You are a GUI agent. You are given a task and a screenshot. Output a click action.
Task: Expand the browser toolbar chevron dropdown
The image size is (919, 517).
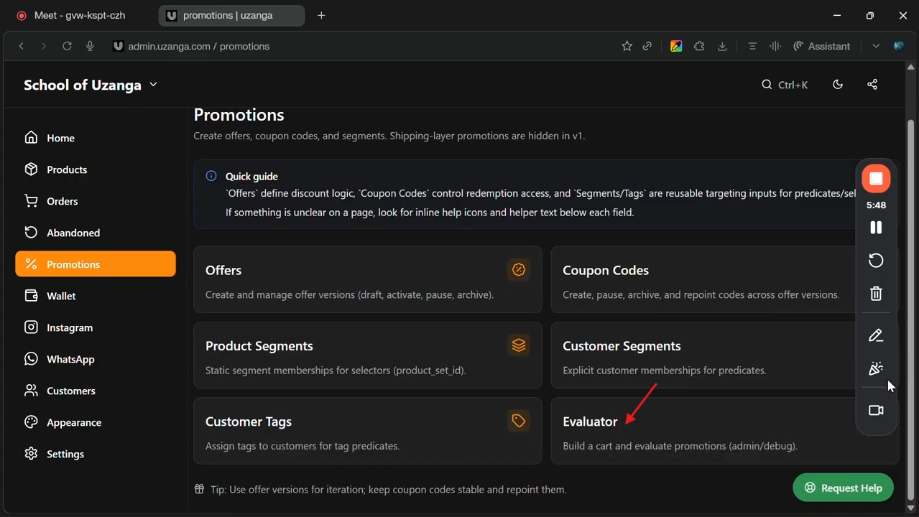[x=876, y=46]
